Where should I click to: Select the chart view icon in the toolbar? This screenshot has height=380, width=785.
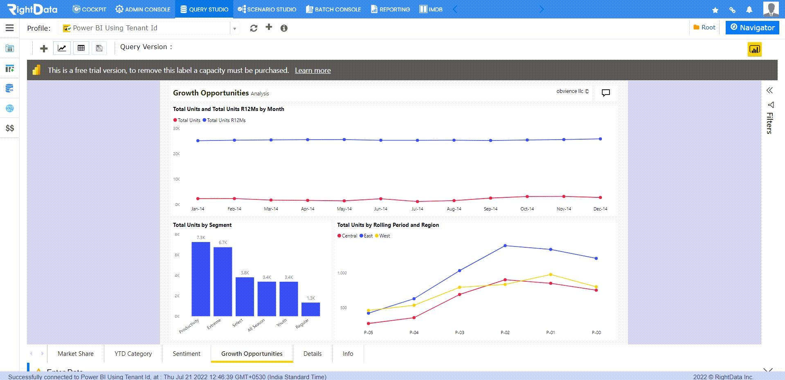(x=62, y=48)
